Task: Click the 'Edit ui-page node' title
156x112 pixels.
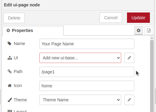Action: pyautogui.click(x=22, y=5)
